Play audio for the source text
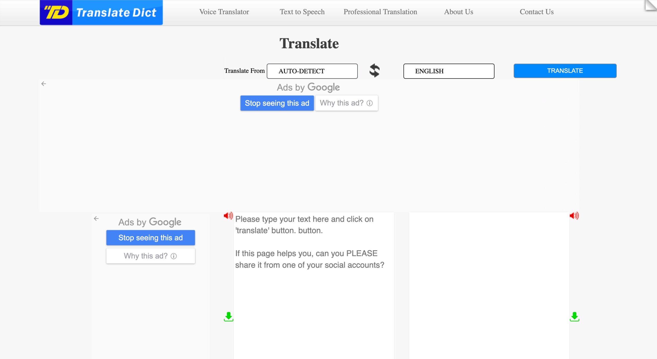 click(228, 216)
